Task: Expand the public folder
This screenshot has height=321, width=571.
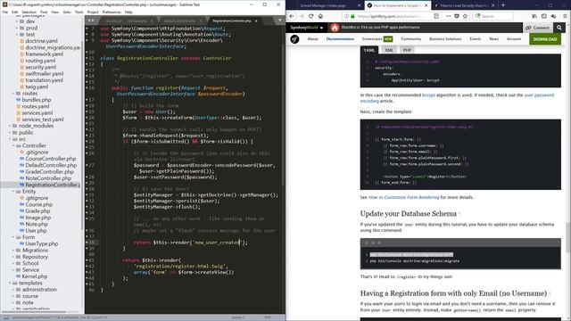Action: [10, 133]
